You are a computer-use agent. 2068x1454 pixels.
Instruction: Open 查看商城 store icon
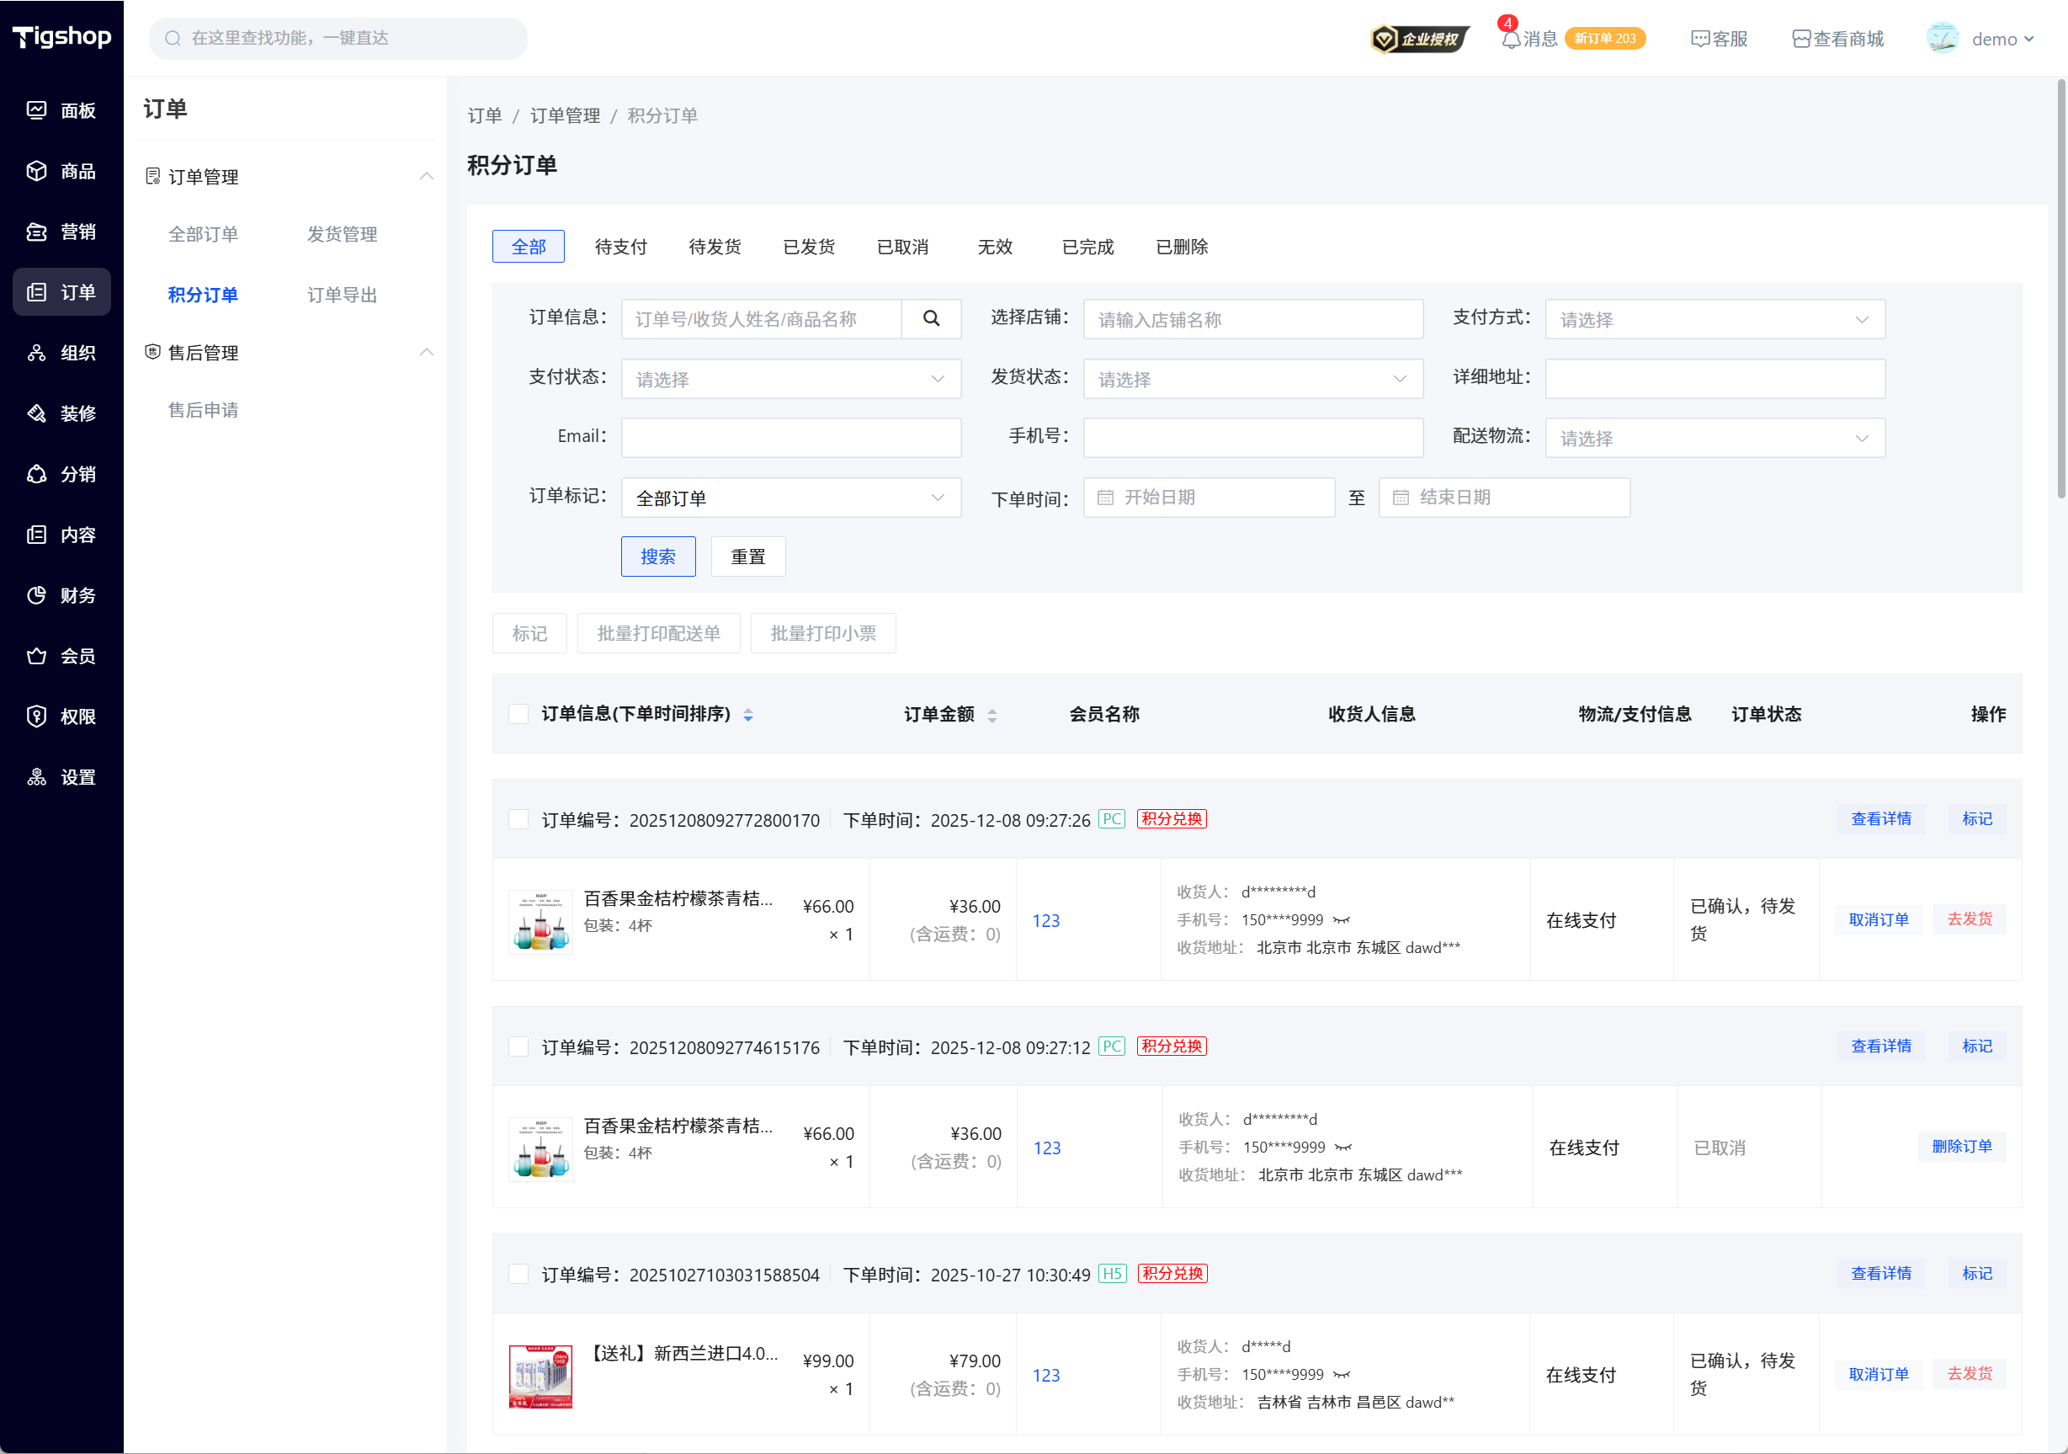click(1800, 39)
